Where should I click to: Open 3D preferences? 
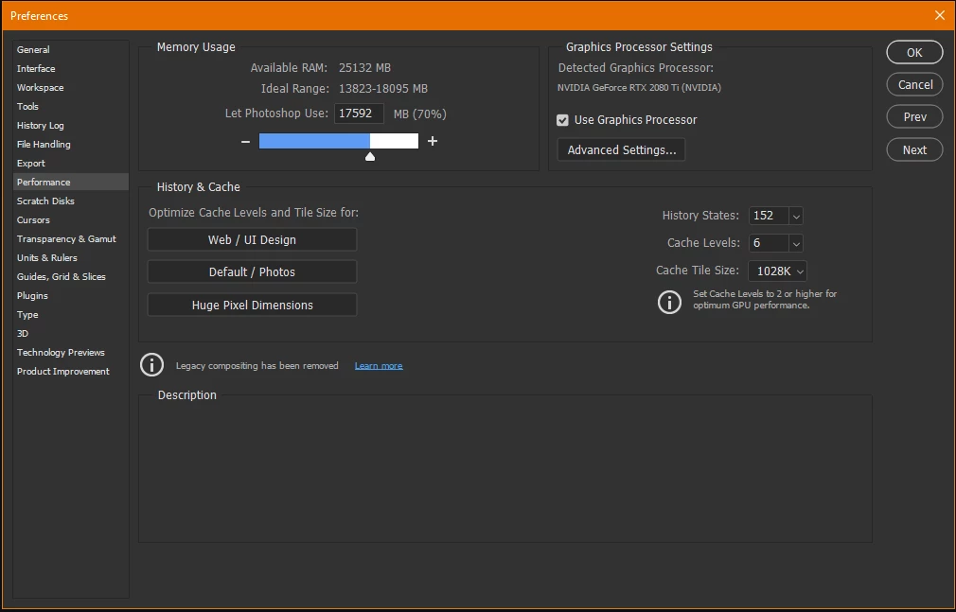(x=71, y=333)
